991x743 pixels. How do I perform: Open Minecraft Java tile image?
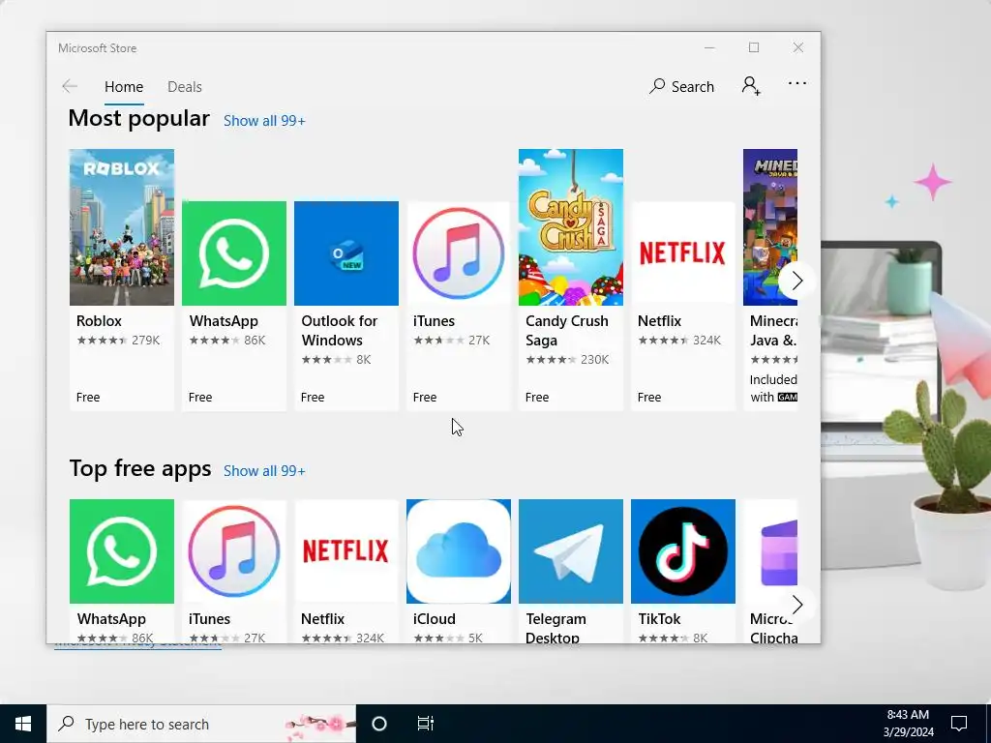[769, 227]
